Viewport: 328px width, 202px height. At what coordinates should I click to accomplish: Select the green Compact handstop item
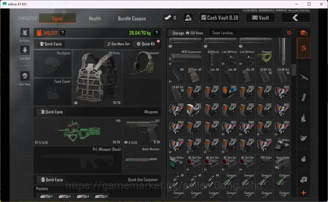pyautogui.click(x=264, y=58)
